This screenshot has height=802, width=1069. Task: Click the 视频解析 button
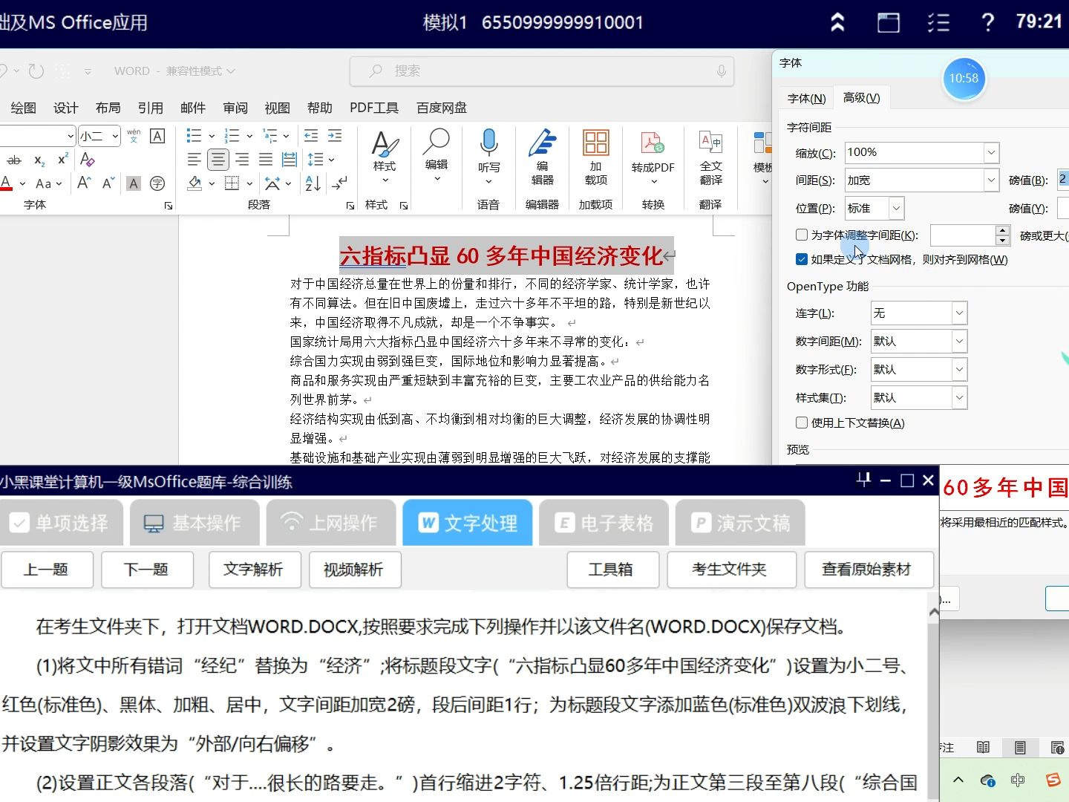coord(355,570)
